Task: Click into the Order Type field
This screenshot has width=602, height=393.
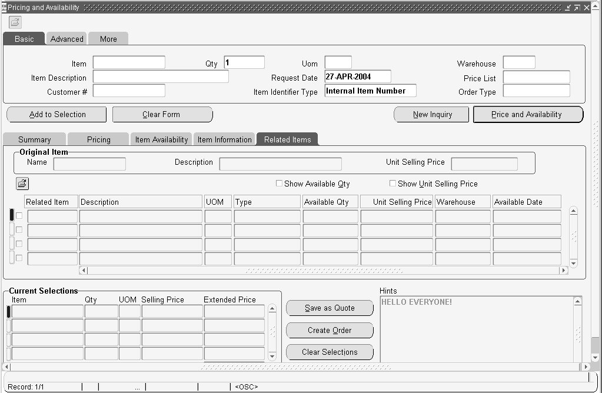Action: point(536,91)
